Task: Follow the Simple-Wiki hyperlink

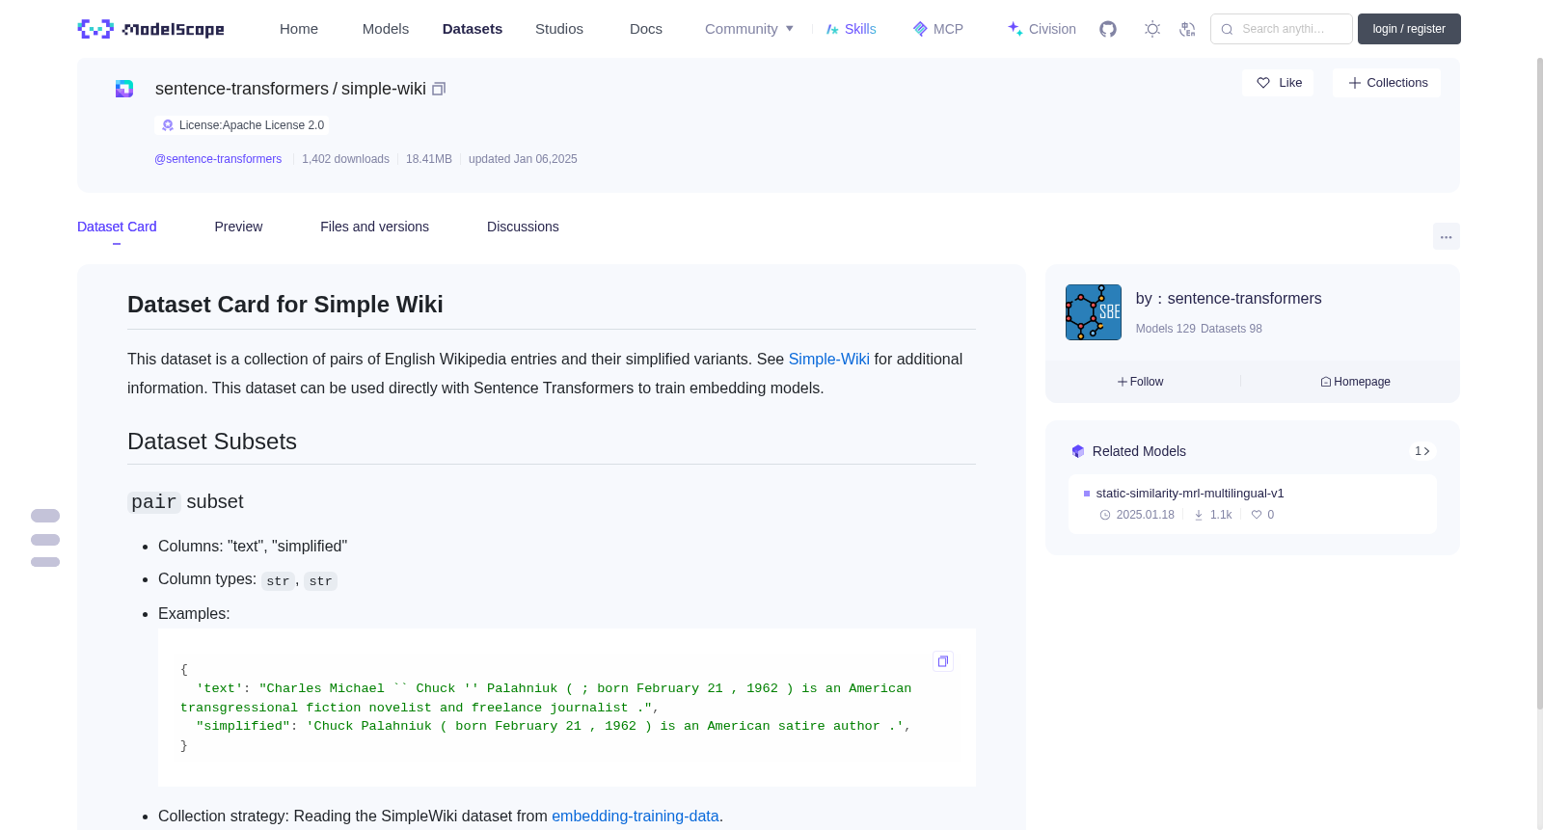Action: [829, 359]
